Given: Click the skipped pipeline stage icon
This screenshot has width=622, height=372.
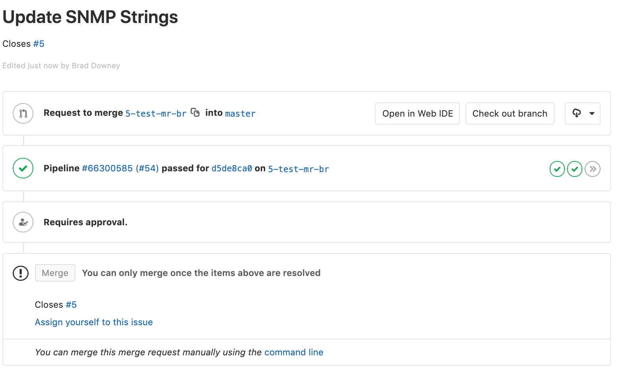Looking at the screenshot, I should pos(593,169).
